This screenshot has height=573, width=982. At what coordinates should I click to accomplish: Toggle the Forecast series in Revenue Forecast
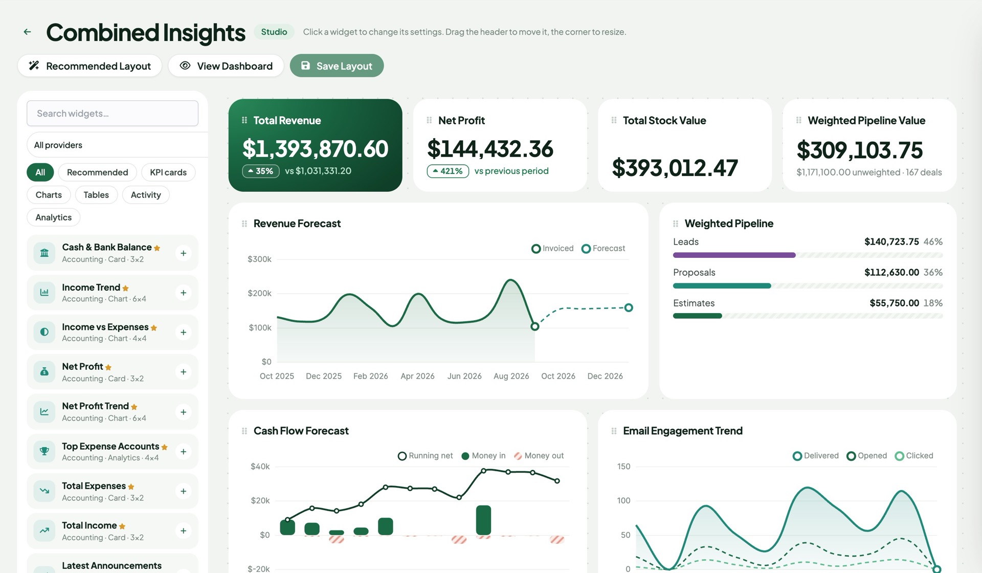pos(603,249)
